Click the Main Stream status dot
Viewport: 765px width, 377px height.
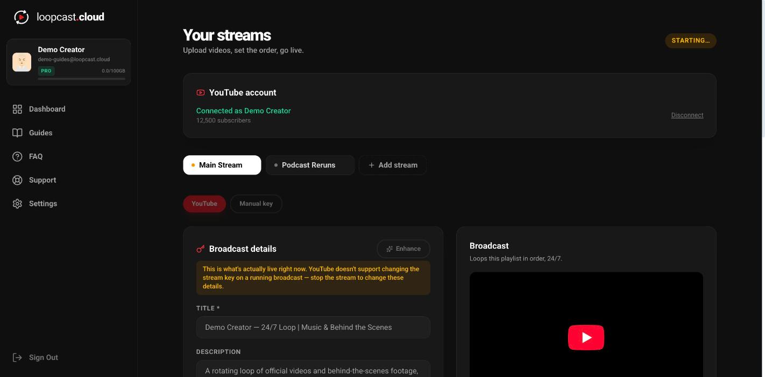click(193, 165)
